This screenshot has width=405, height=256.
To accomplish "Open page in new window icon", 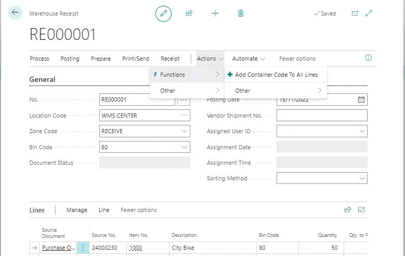I will click(355, 13).
